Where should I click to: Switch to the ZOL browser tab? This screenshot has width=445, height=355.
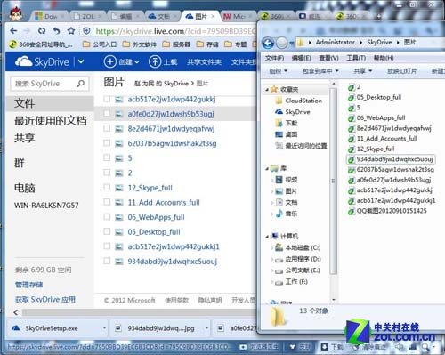click(87, 16)
